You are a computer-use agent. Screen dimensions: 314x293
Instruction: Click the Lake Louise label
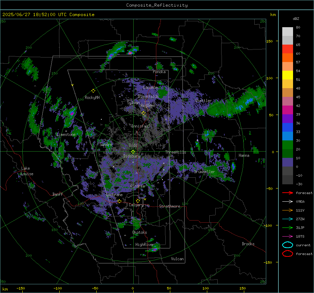coord(27,171)
